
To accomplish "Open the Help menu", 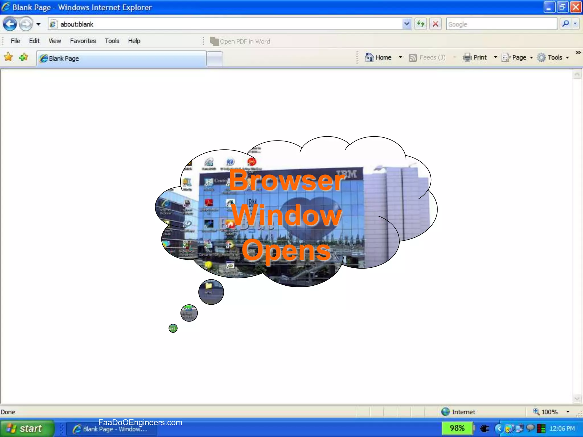I will [134, 41].
